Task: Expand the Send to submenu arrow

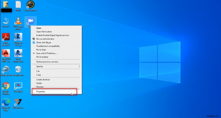Action: click(x=79, y=66)
